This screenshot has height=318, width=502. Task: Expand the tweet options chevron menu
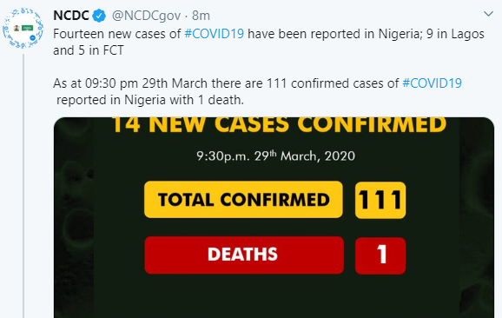click(x=488, y=14)
